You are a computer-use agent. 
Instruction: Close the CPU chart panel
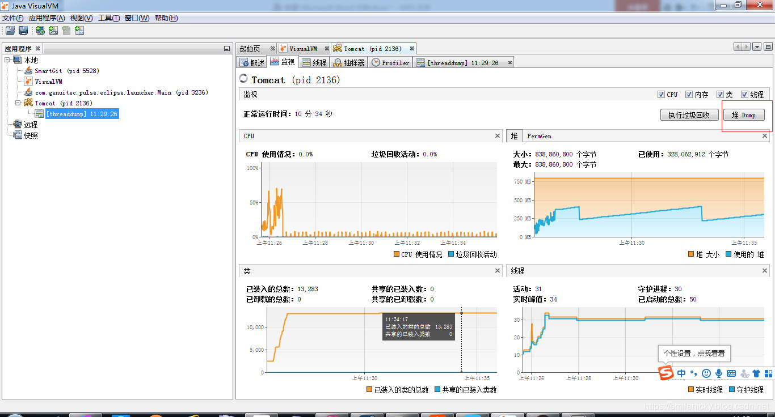498,136
